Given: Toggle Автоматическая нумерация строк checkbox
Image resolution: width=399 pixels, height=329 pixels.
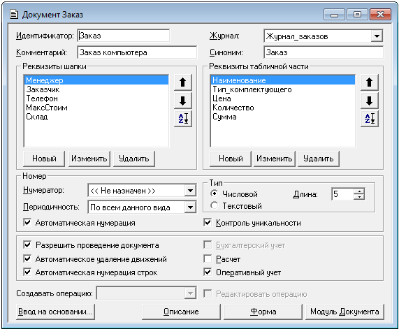Looking at the screenshot, I should click(27, 272).
